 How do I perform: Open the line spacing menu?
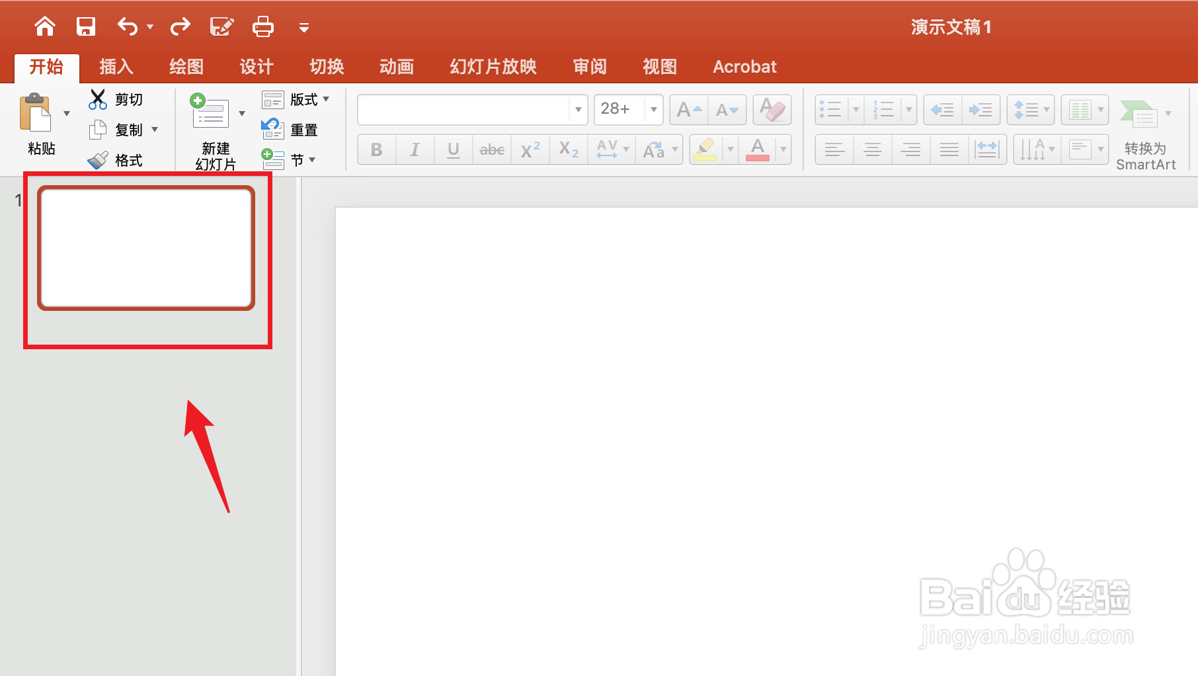pyautogui.click(x=1031, y=110)
